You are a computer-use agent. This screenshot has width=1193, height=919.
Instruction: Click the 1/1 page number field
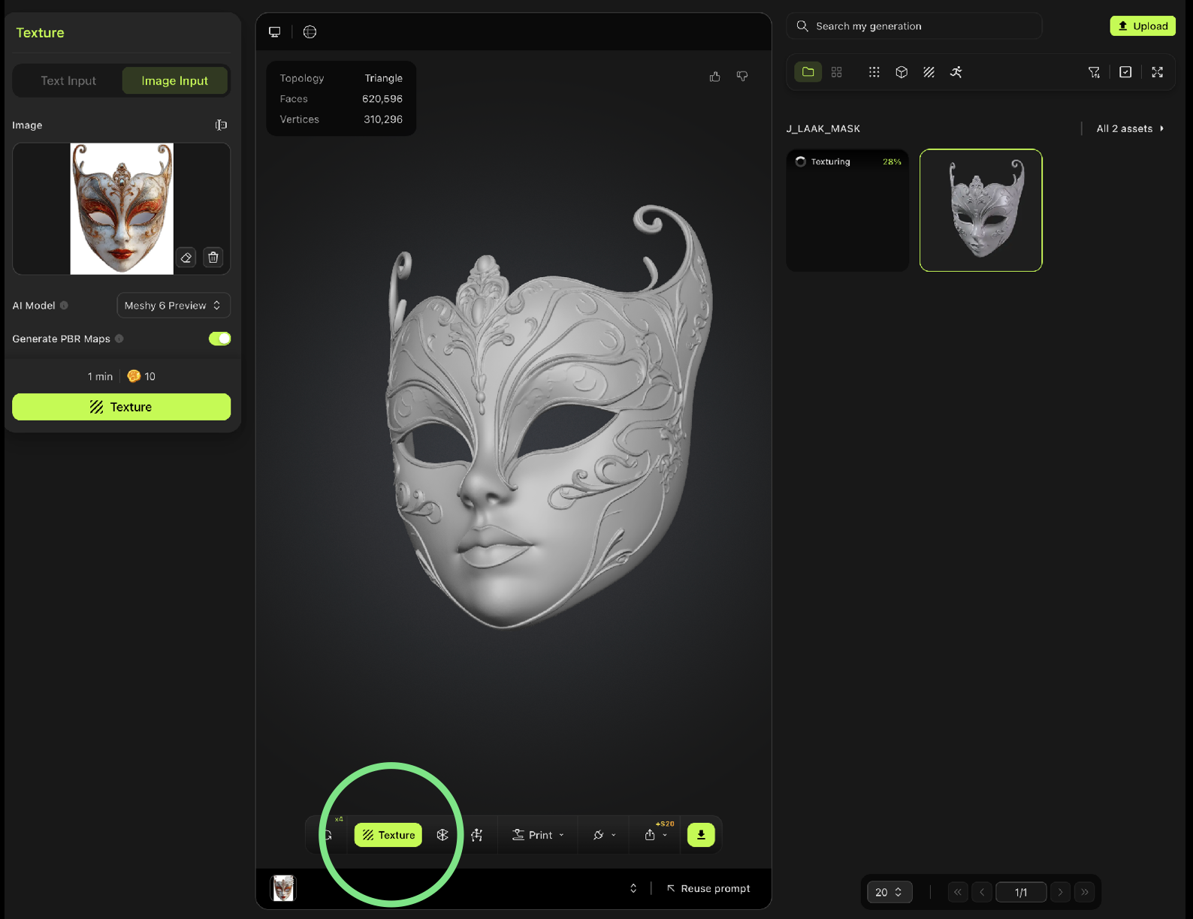pos(1021,892)
